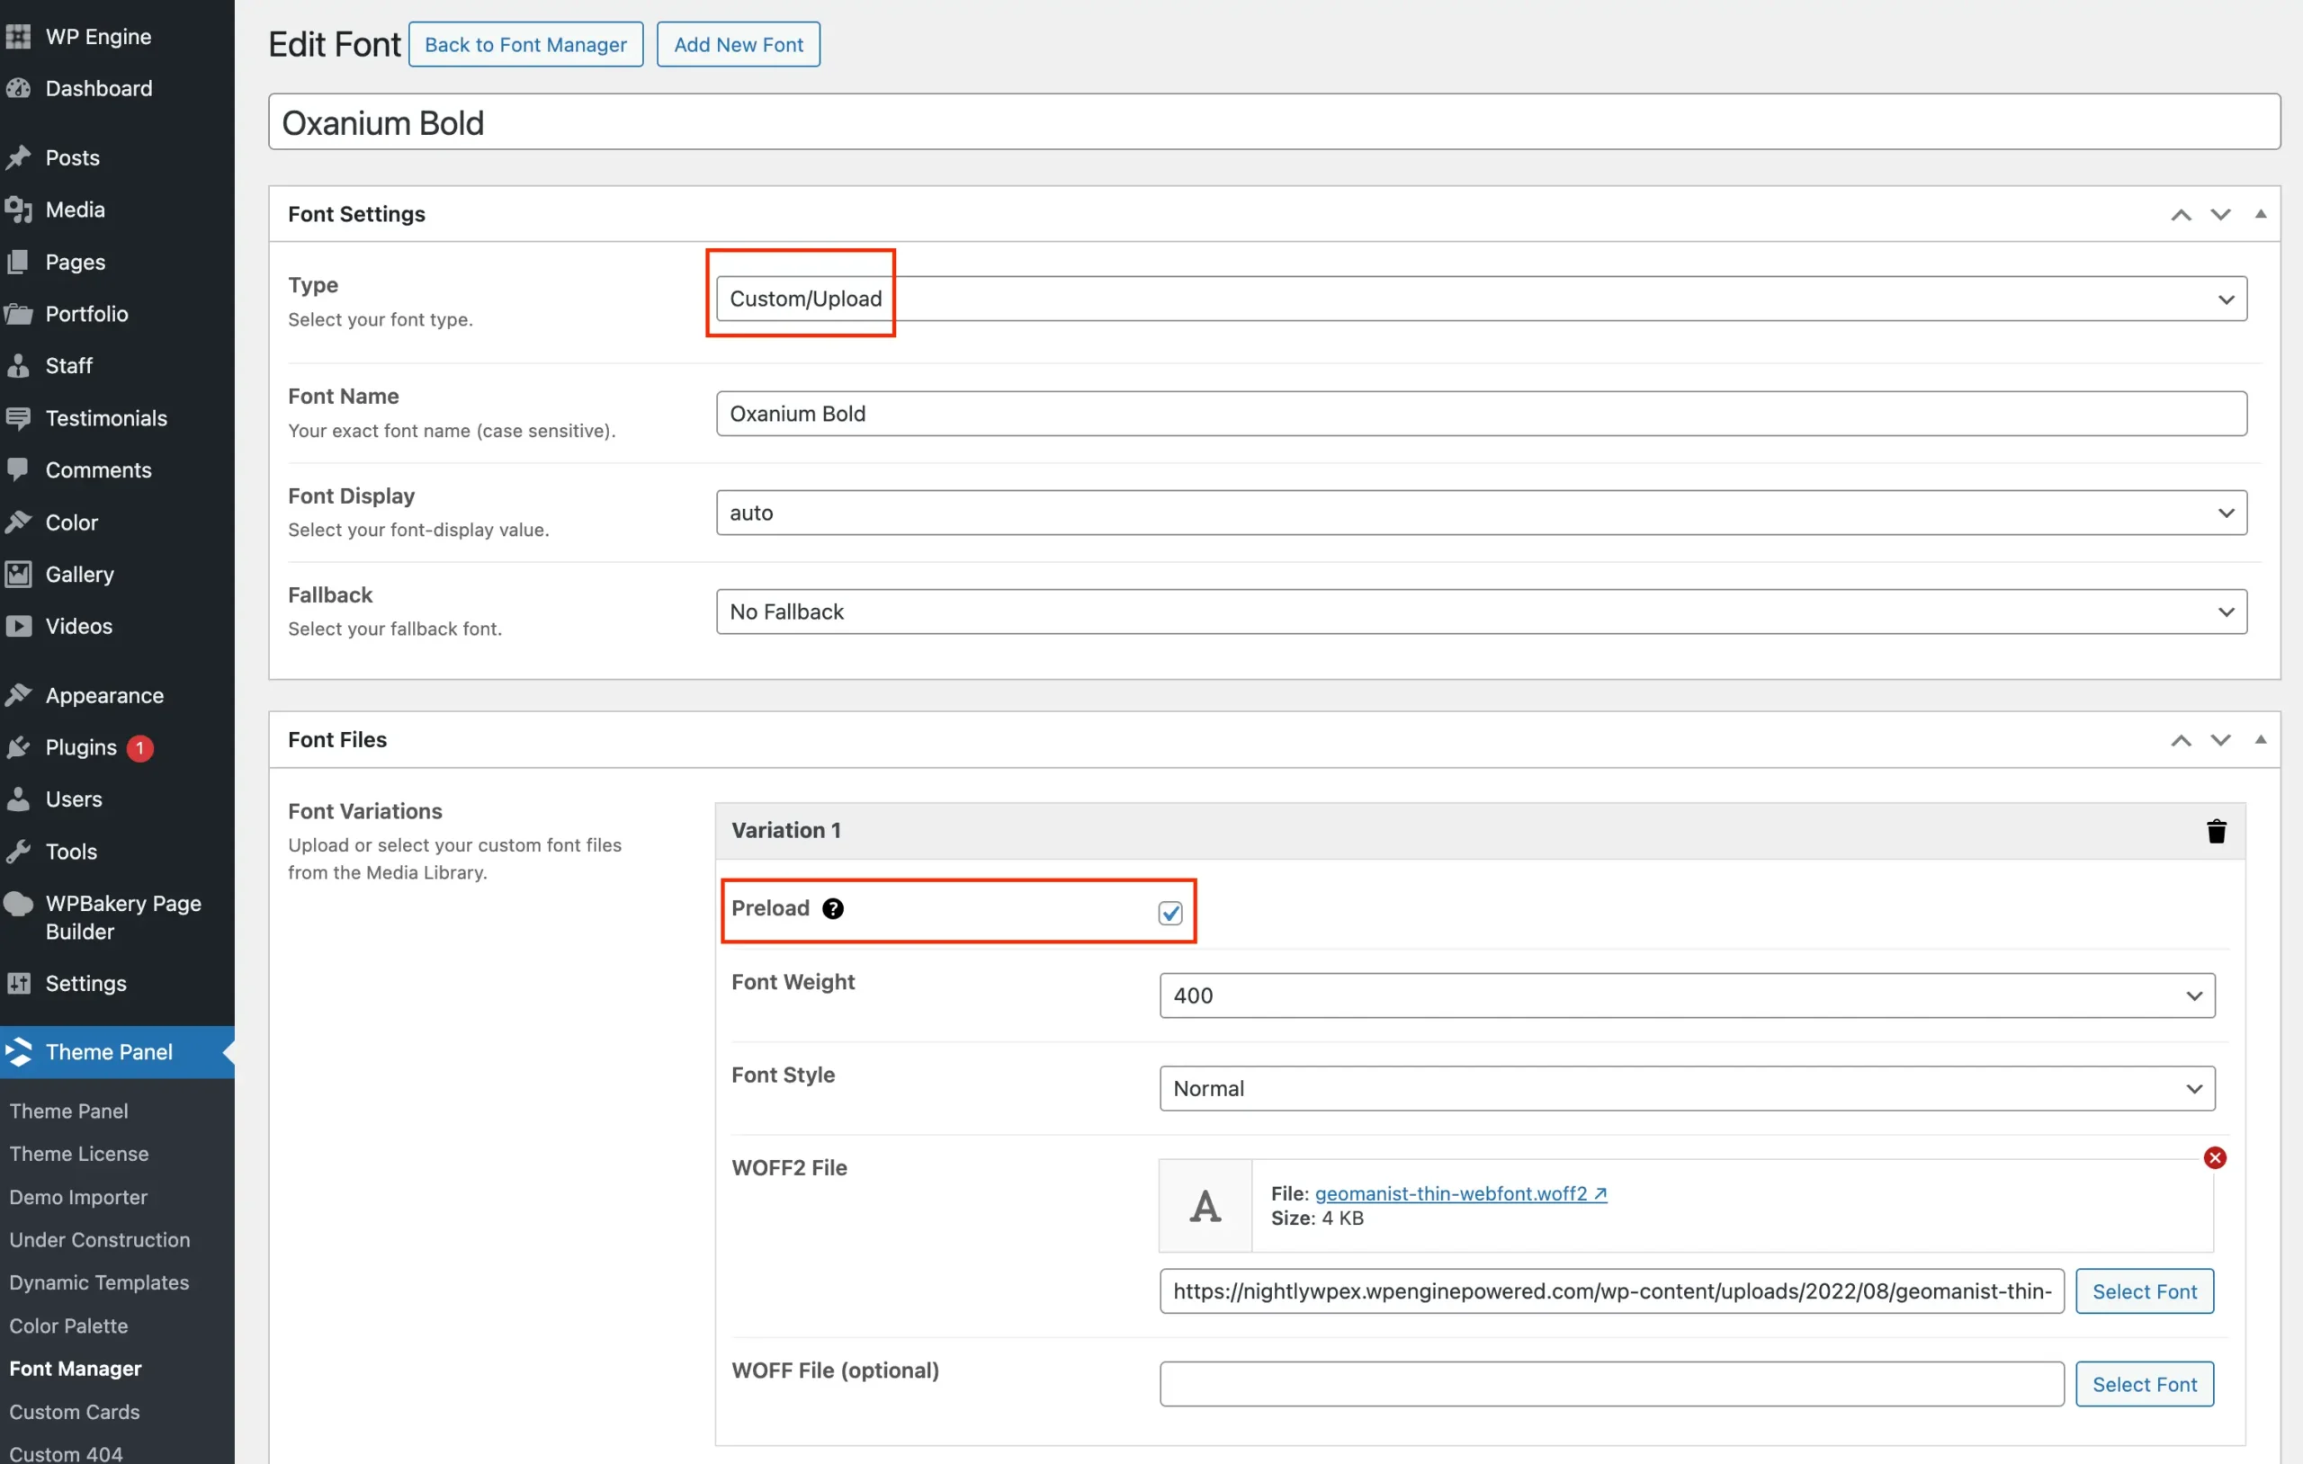Click Select Font for the WOFF2 file
The height and width of the screenshot is (1464, 2303).
[2145, 1292]
